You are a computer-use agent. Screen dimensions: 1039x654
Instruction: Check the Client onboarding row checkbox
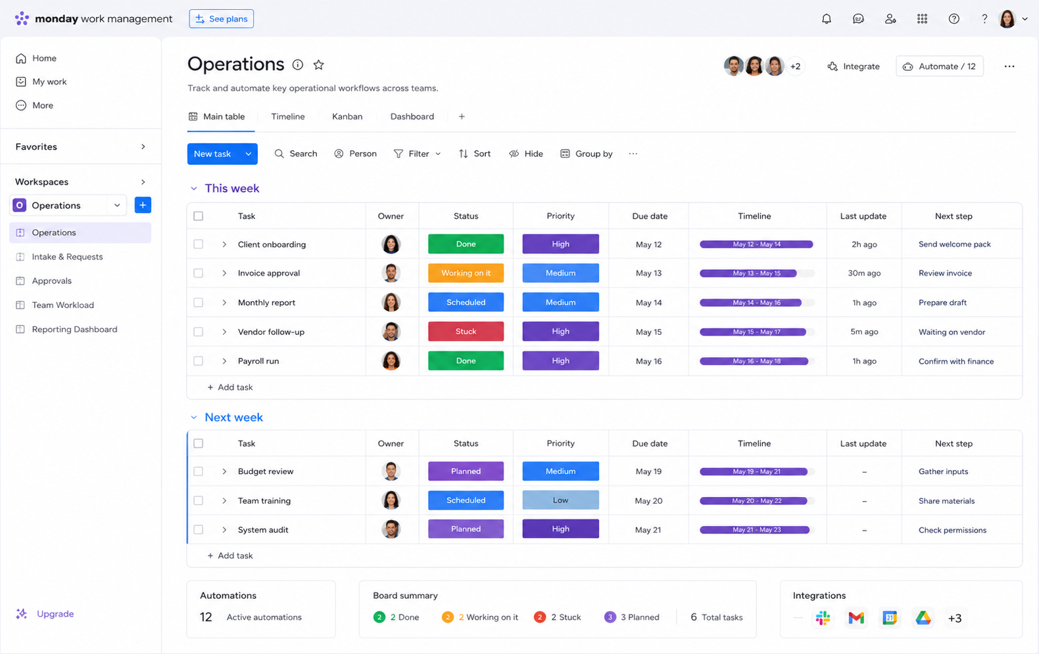click(x=199, y=244)
